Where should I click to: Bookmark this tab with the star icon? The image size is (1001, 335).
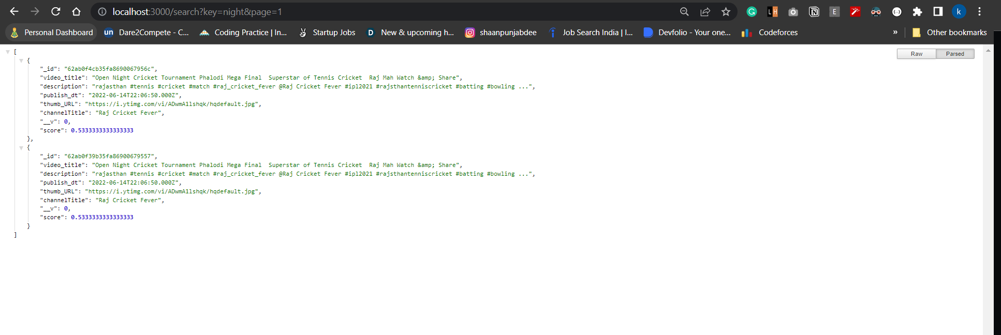[726, 12]
